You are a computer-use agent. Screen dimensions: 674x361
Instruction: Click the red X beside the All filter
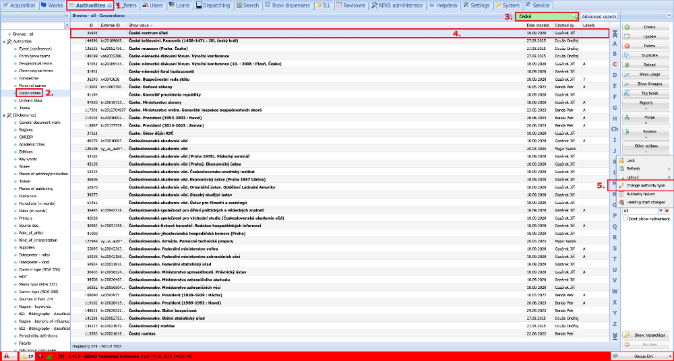point(667,211)
